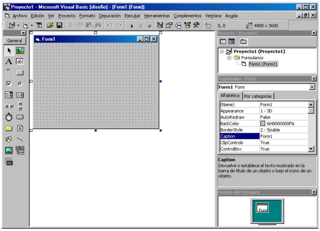The width and height of the screenshot is (320, 231).
Task: Select the Timer control tool
Action: (9, 117)
